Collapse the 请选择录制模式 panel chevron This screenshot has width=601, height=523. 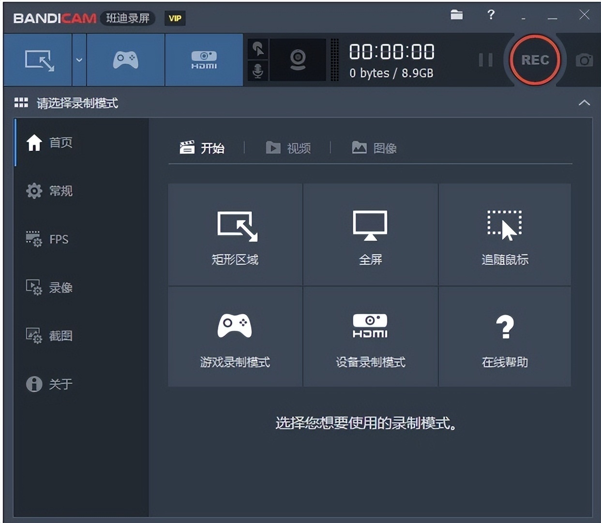coord(584,103)
